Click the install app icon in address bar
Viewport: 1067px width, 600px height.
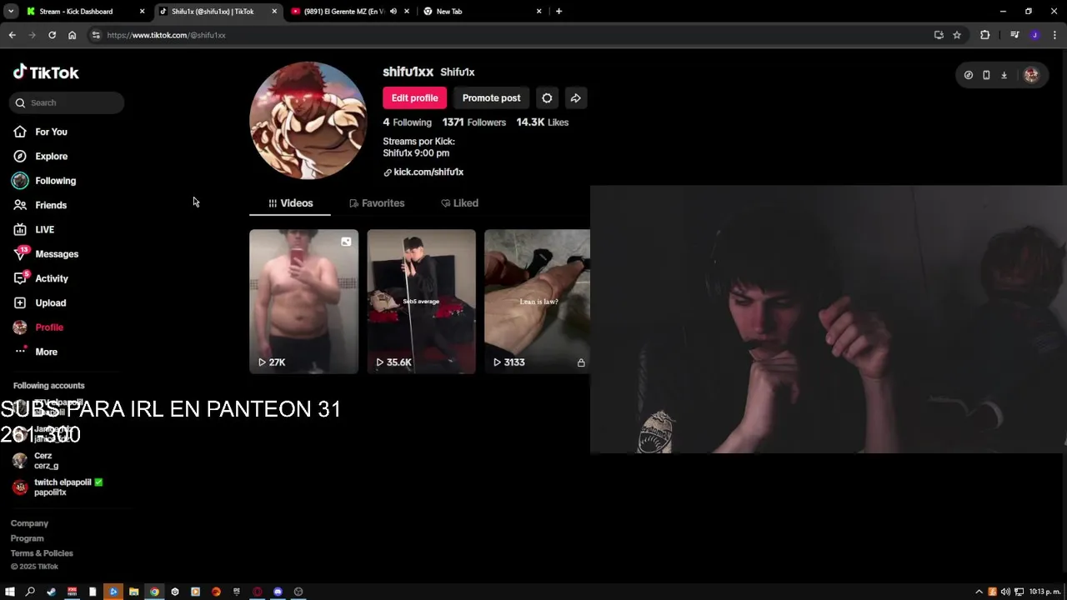939,35
